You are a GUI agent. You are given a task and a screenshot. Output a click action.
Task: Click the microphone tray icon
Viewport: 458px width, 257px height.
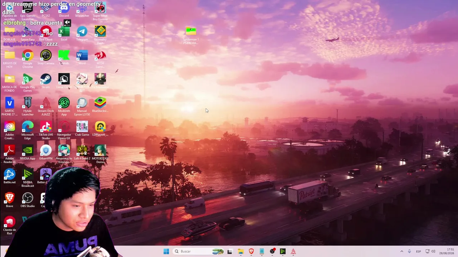pos(409,251)
